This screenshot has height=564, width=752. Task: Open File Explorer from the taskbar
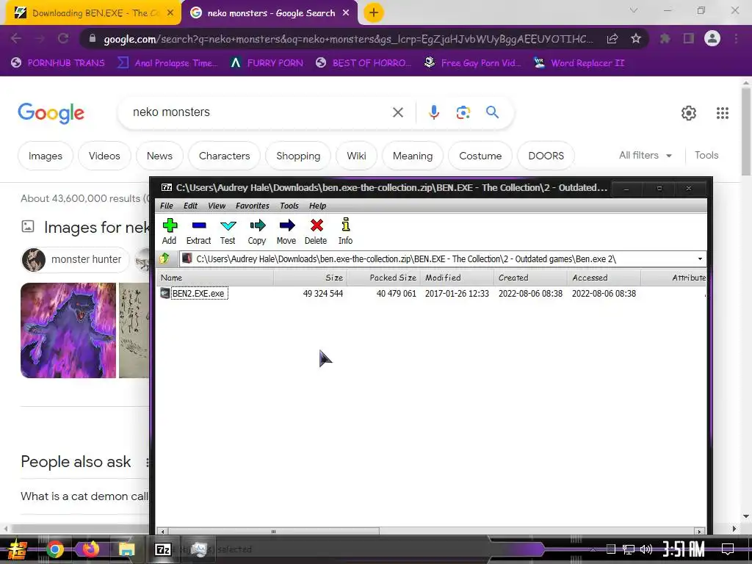(126, 549)
